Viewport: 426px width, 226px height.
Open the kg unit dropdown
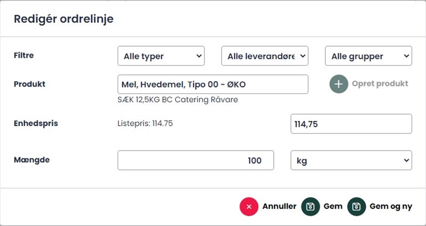tap(351, 160)
